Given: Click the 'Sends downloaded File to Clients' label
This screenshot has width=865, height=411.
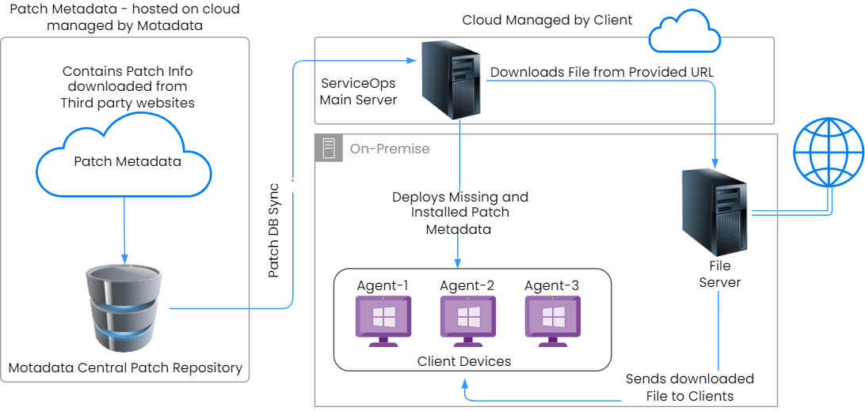Looking at the screenshot, I should [690, 387].
